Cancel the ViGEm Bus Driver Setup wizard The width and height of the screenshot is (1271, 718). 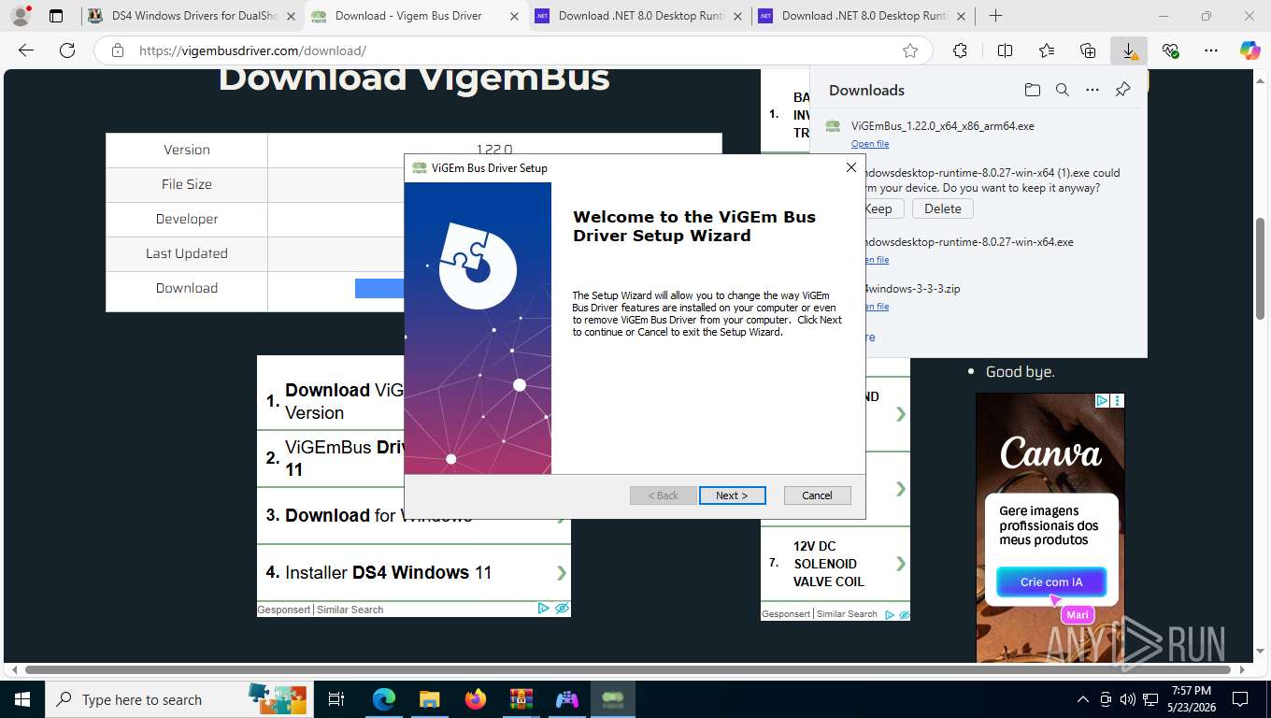click(x=817, y=495)
